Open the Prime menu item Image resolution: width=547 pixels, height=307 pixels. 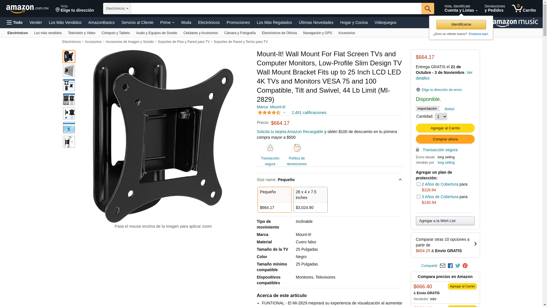tap(167, 22)
